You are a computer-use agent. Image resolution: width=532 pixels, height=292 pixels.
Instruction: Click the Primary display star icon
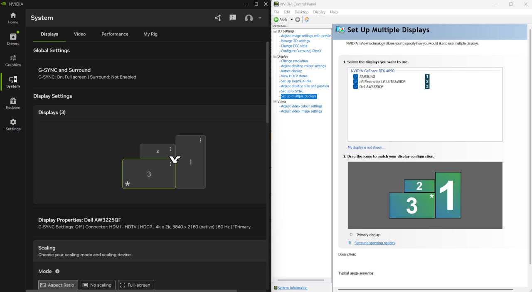pos(351,235)
